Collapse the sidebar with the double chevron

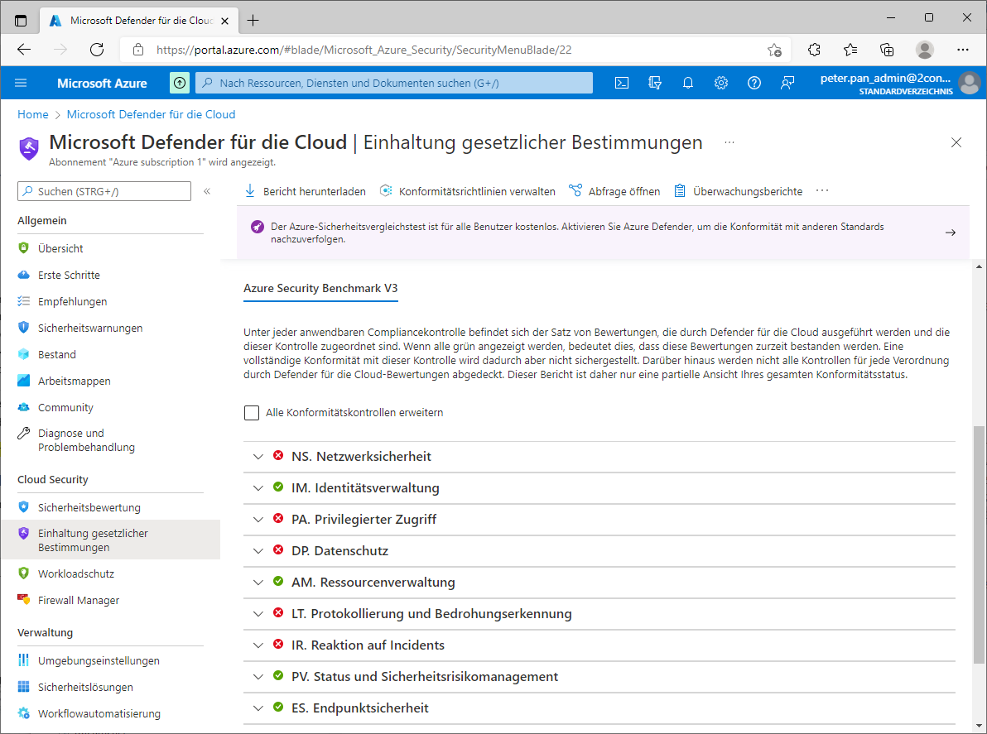pyautogui.click(x=207, y=191)
